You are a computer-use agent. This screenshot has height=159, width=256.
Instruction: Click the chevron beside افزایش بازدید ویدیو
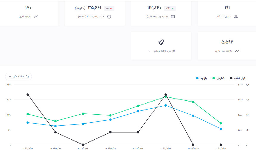coord(149,51)
